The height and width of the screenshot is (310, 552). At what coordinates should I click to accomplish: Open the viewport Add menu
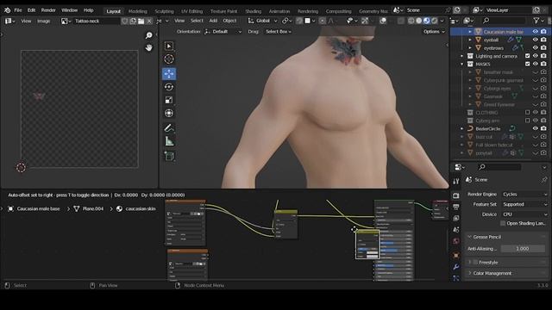point(213,21)
